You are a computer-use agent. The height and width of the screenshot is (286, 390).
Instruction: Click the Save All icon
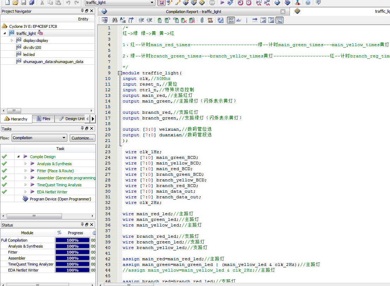coord(32,2)
